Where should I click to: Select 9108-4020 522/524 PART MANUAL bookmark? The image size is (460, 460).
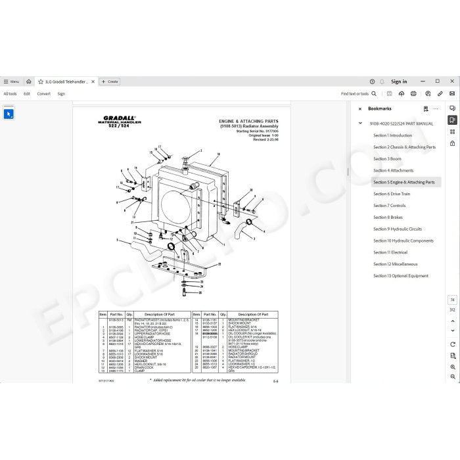point(402,124)
